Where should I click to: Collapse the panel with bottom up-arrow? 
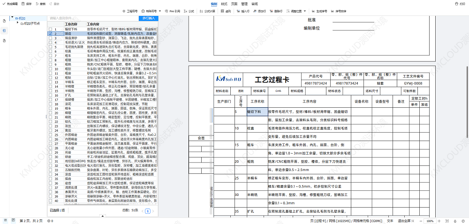coord(103,216)
